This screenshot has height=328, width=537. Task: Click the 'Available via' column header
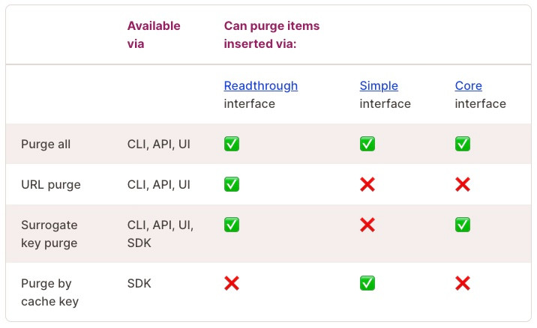[154, 34]
